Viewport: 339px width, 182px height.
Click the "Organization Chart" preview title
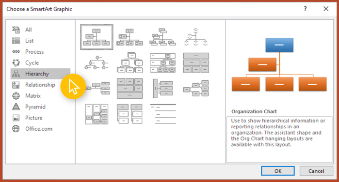[x=254, y=112]
